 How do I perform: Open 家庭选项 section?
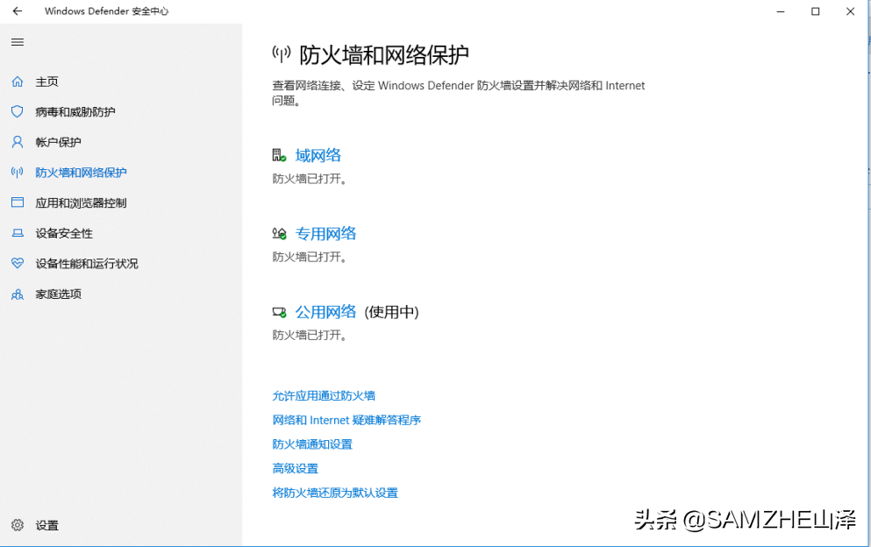click(58, 294)
